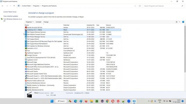The width and height of the screenshot is (186, 104).
Task: Select Dell Update for Windows Universal row
Action: [73, 46]
